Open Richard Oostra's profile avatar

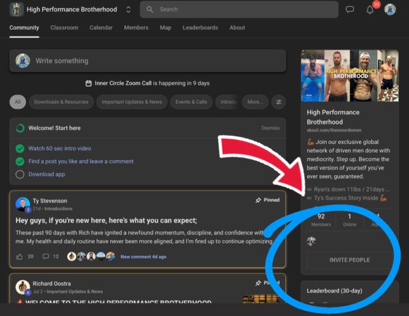(23, 287)
